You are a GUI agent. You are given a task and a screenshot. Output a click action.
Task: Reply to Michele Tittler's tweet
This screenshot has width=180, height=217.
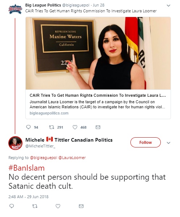[x=12, y=206]
